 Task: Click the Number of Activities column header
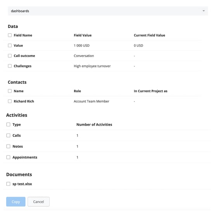(x=94, y=124)
